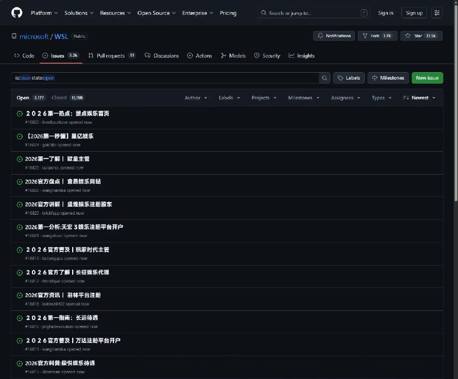Expand the Solutions menu
458x379 pixels.
pyautogui.click(x=79, y=13)
